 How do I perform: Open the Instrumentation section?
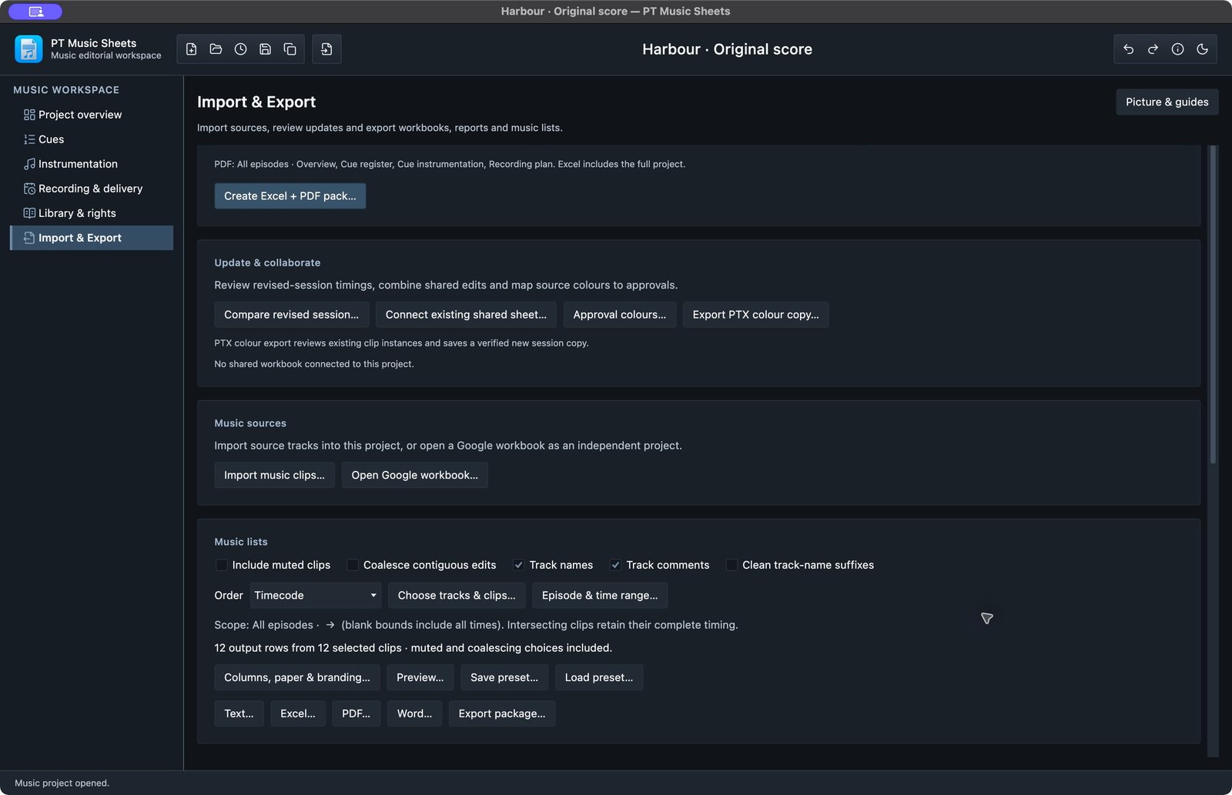92,164
